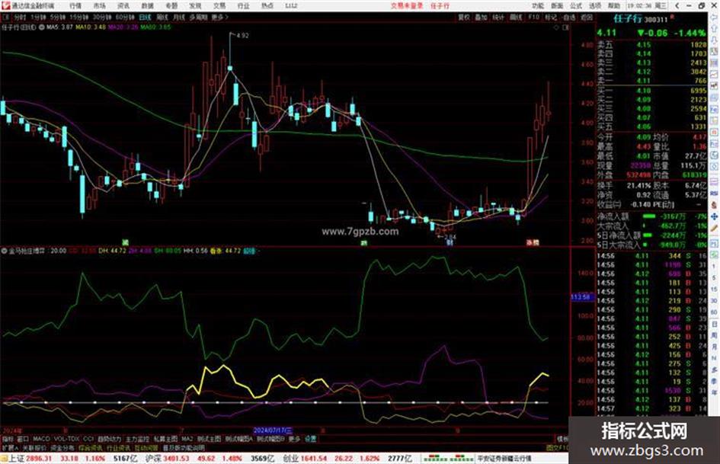Select the CCI indicator tab
The width and height of the screenshot is (720, 464).
click(x=88, y=439)
